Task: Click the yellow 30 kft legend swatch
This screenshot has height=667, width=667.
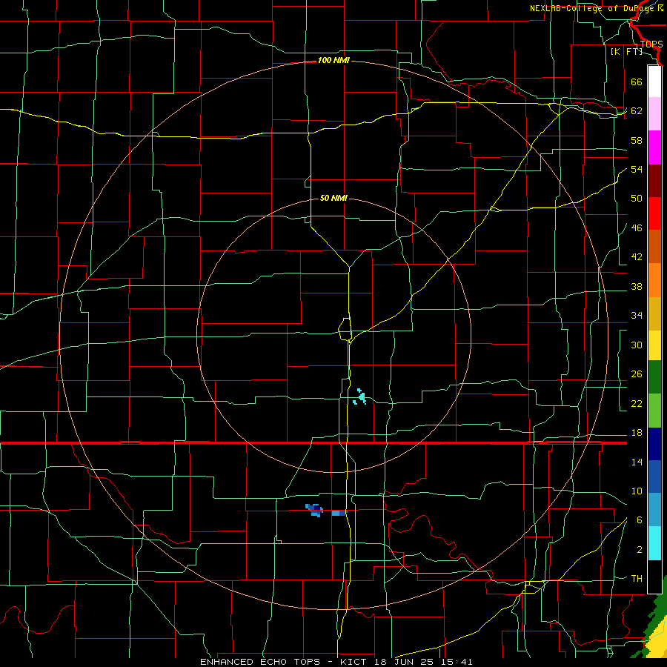Action: click(x=654, y=345)
